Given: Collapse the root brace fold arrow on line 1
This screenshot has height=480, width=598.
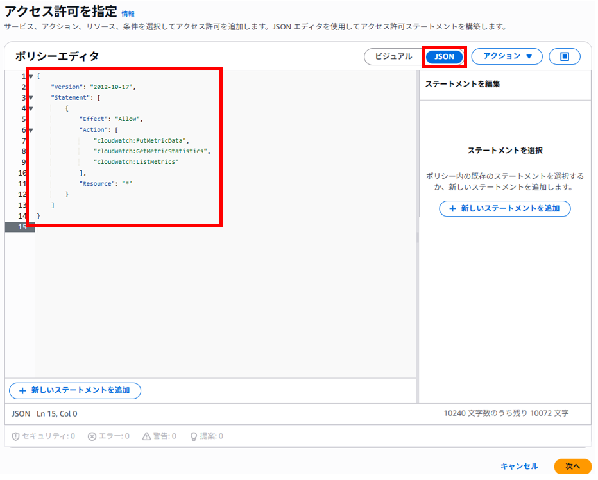Looking at the screenshot, I should [31, 76].
